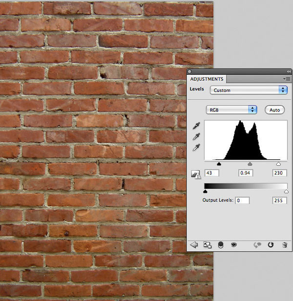Open the RGB channel dropdown
Screen dimensions: 293x301
[231, 110]
